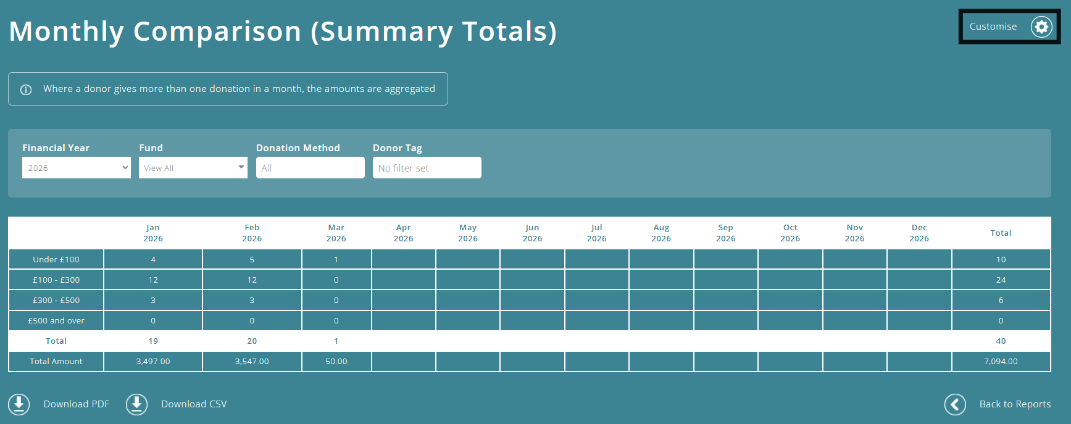The height and width of the screenshot is (424, 1071).
Task: Click the info icon in the notice banner
Action: pos(26,89)
